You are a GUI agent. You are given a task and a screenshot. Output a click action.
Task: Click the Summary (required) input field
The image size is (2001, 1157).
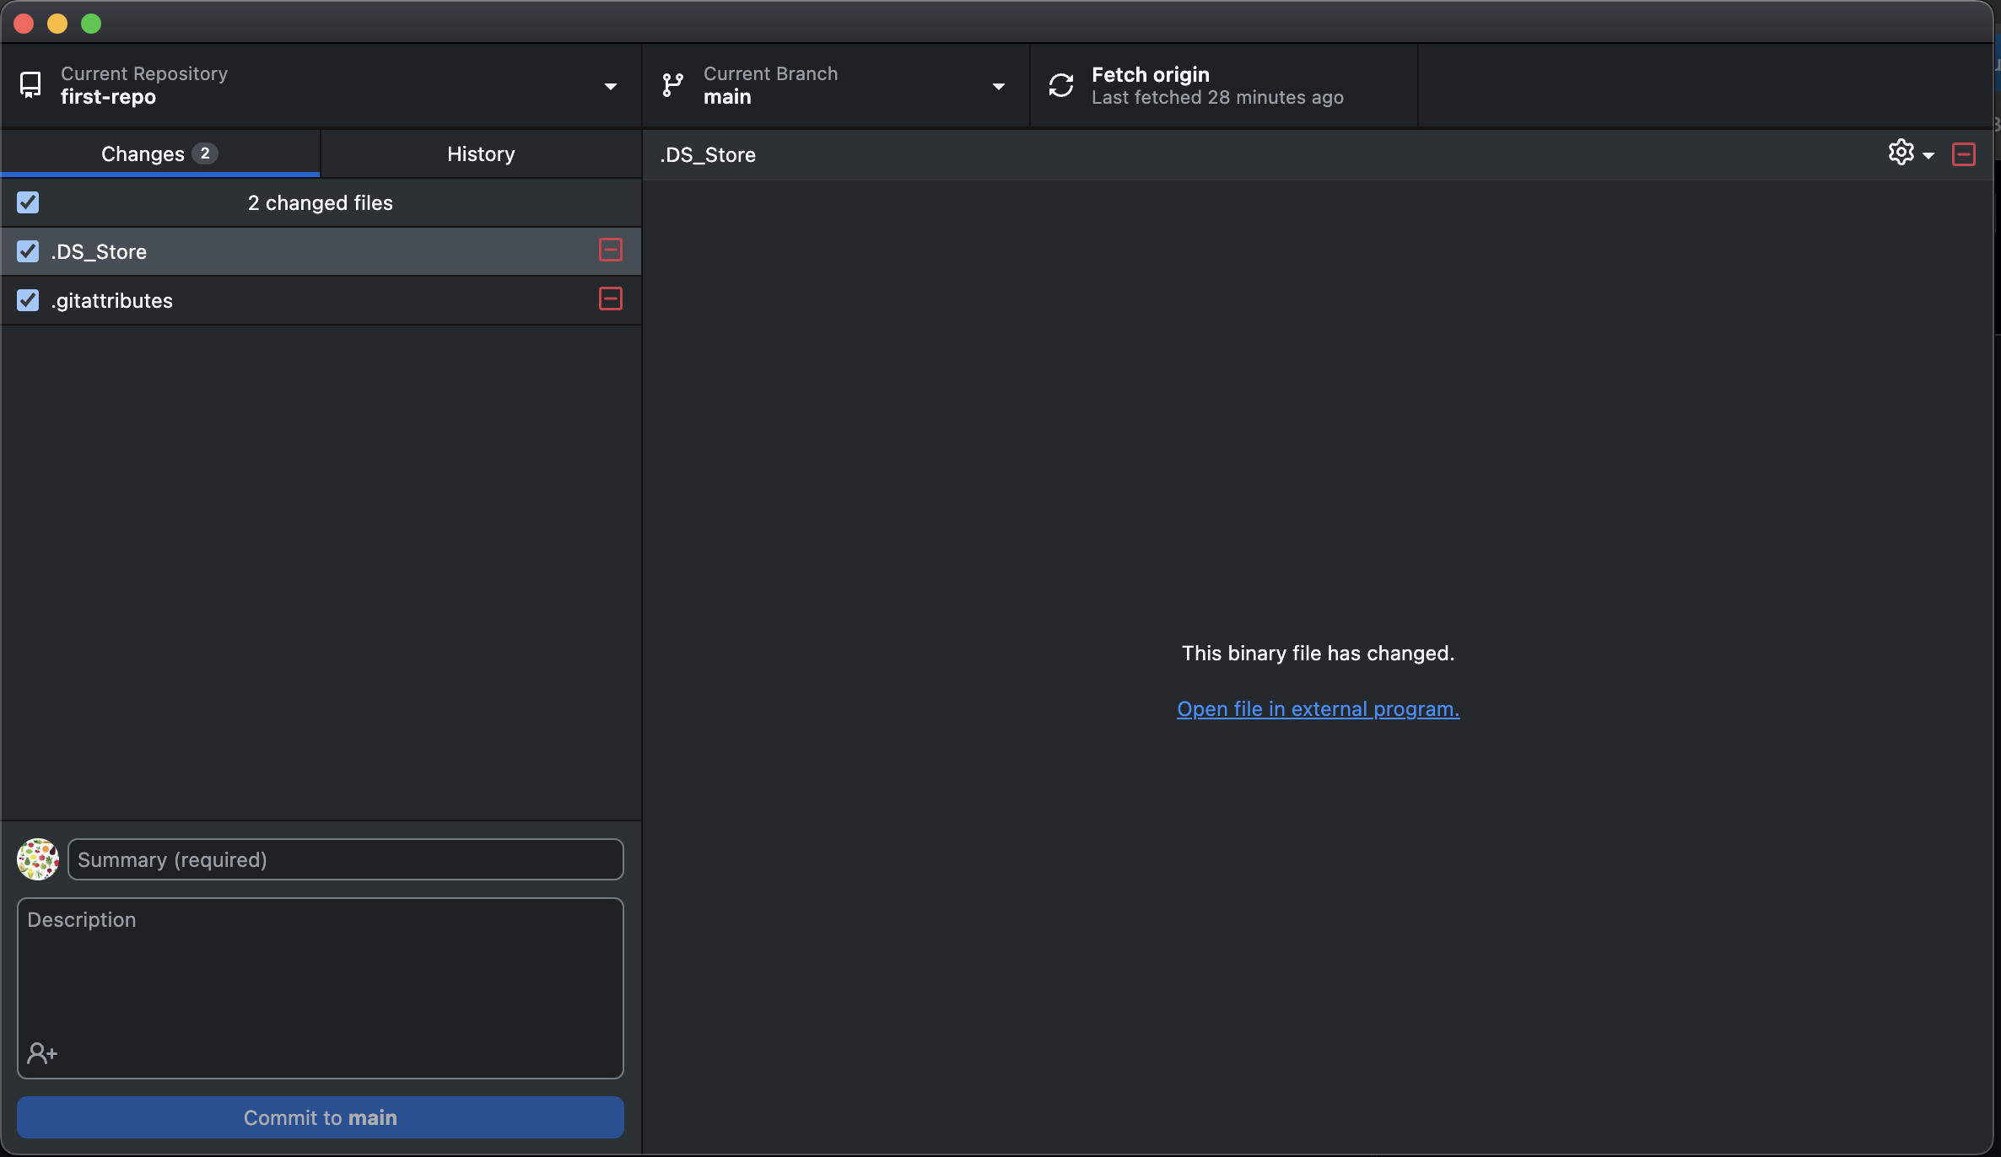pyautogui.click(x=346, y=859)
